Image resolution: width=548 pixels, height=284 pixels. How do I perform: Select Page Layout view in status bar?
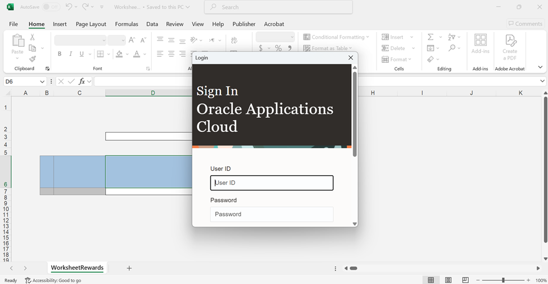pos(448,280)
